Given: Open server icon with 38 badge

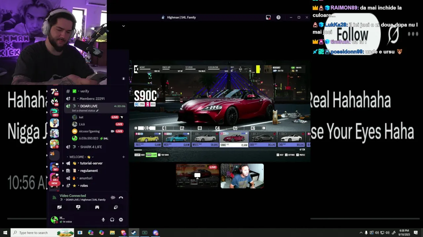Looking at the screenshot, I should tap(54, 102).
